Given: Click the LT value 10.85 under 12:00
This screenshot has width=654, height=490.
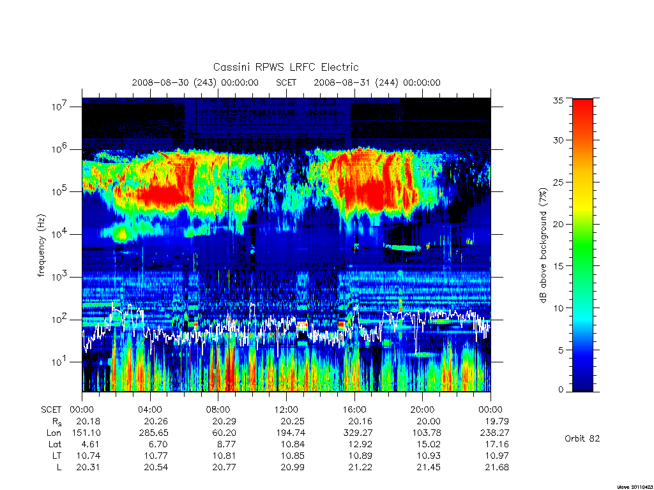Looking at the screenshot, I should click(x=293, y=456).
